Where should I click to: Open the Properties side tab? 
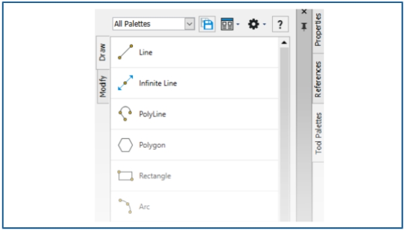click(x=318, y=30)
